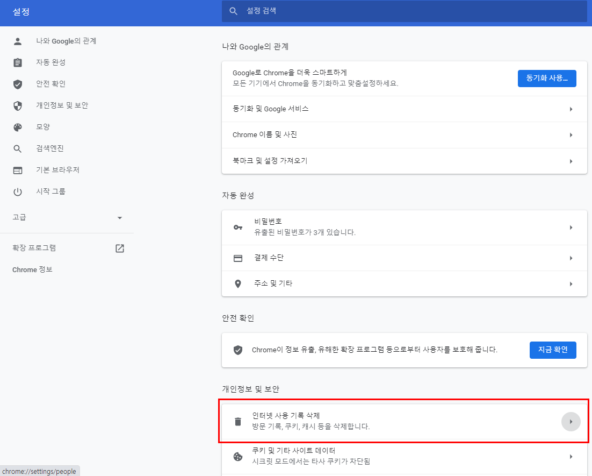Click the shield icon beside 개인정보 및 보안
This screenshot has width=592, height=476.
pyautogui.click(x=17, y=105)
